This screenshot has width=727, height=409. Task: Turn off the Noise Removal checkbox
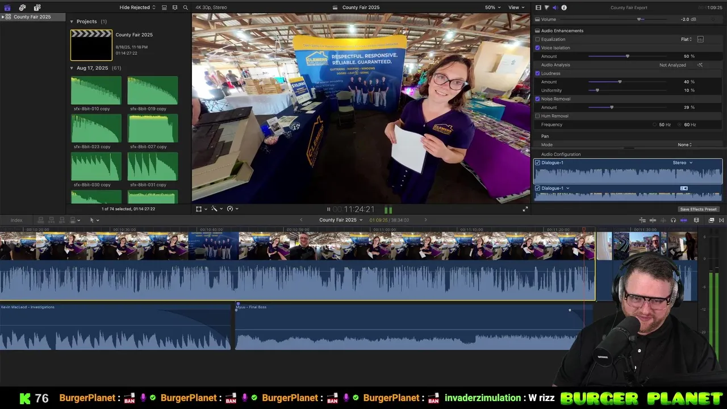click(537, 99)
